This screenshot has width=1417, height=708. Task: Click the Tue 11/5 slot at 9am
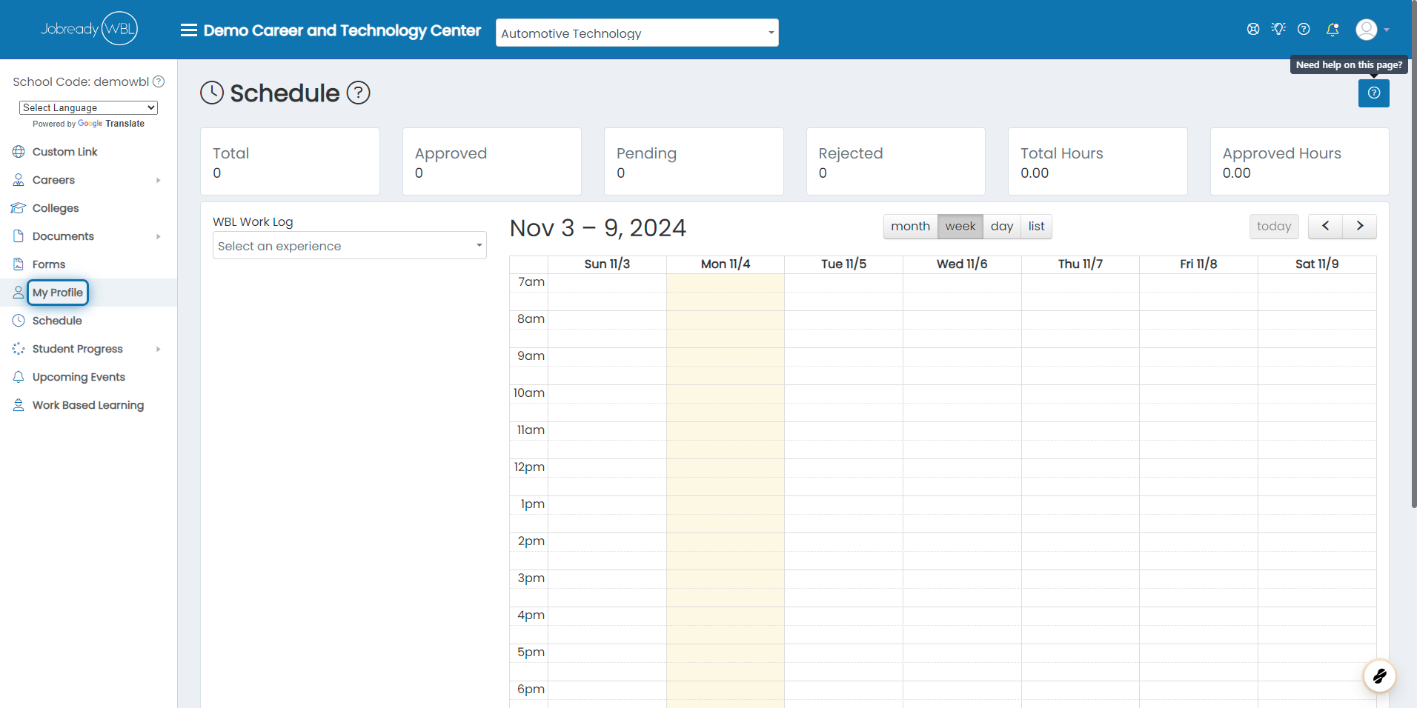(843, 357)
